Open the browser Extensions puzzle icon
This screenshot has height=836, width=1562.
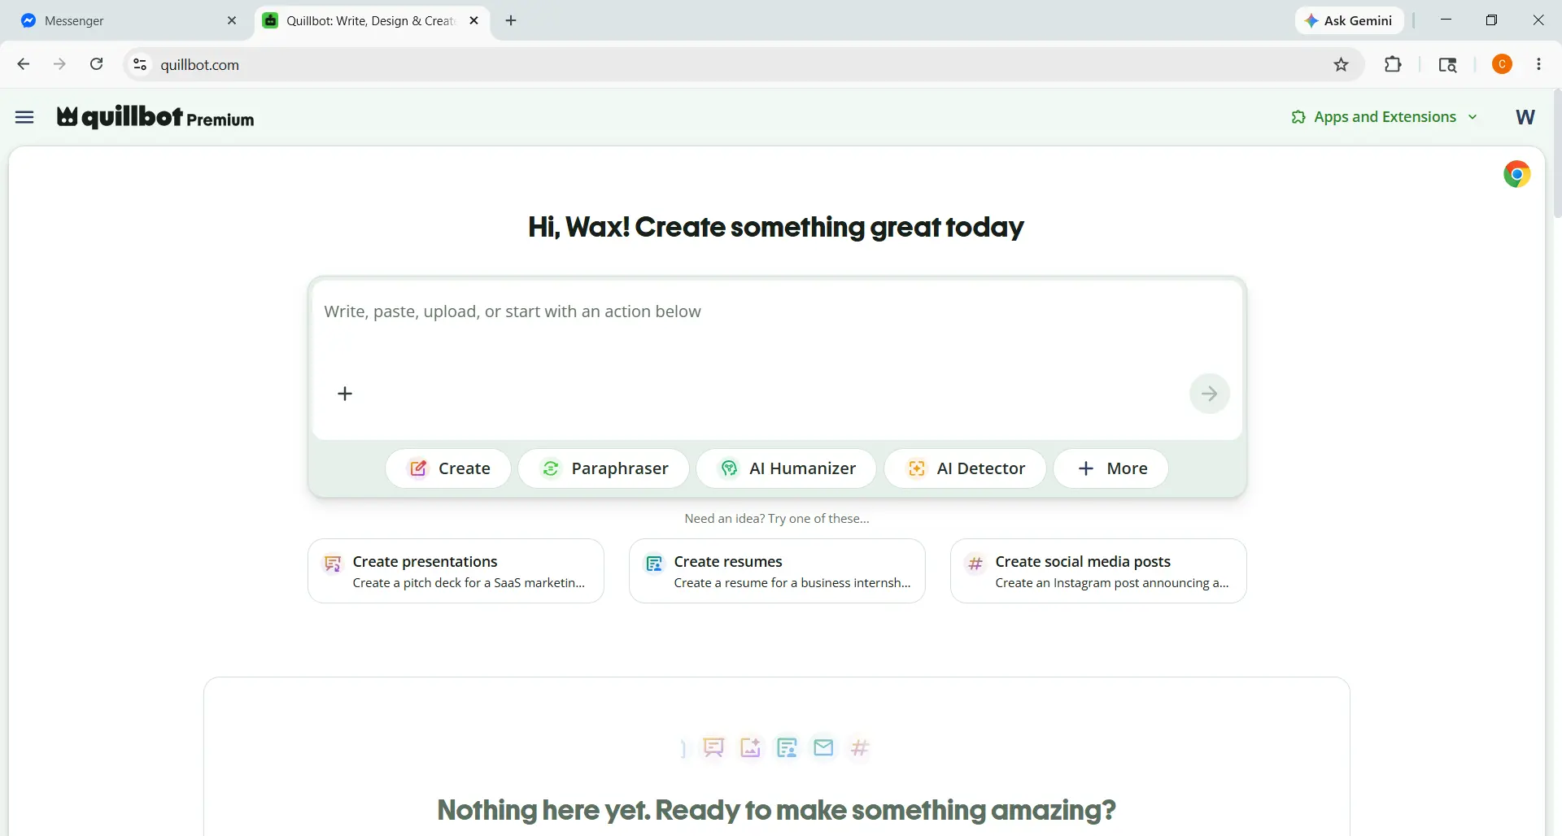[1393, 64]
